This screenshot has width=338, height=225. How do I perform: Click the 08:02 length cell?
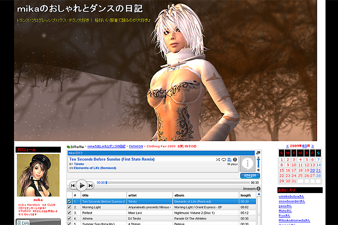244,207
